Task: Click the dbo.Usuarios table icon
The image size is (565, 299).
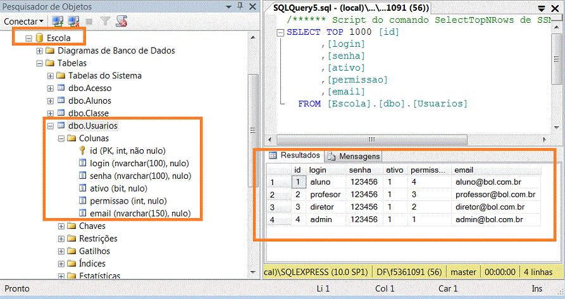Action: pyautogui.click(x=61, y=125)
